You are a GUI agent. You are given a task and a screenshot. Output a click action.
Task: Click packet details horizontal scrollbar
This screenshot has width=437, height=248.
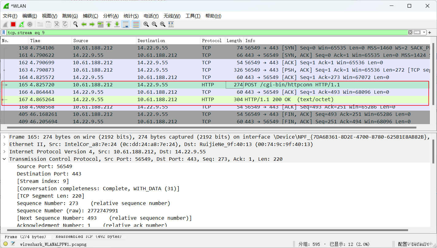pyautogui.click(x=208, y=230)
